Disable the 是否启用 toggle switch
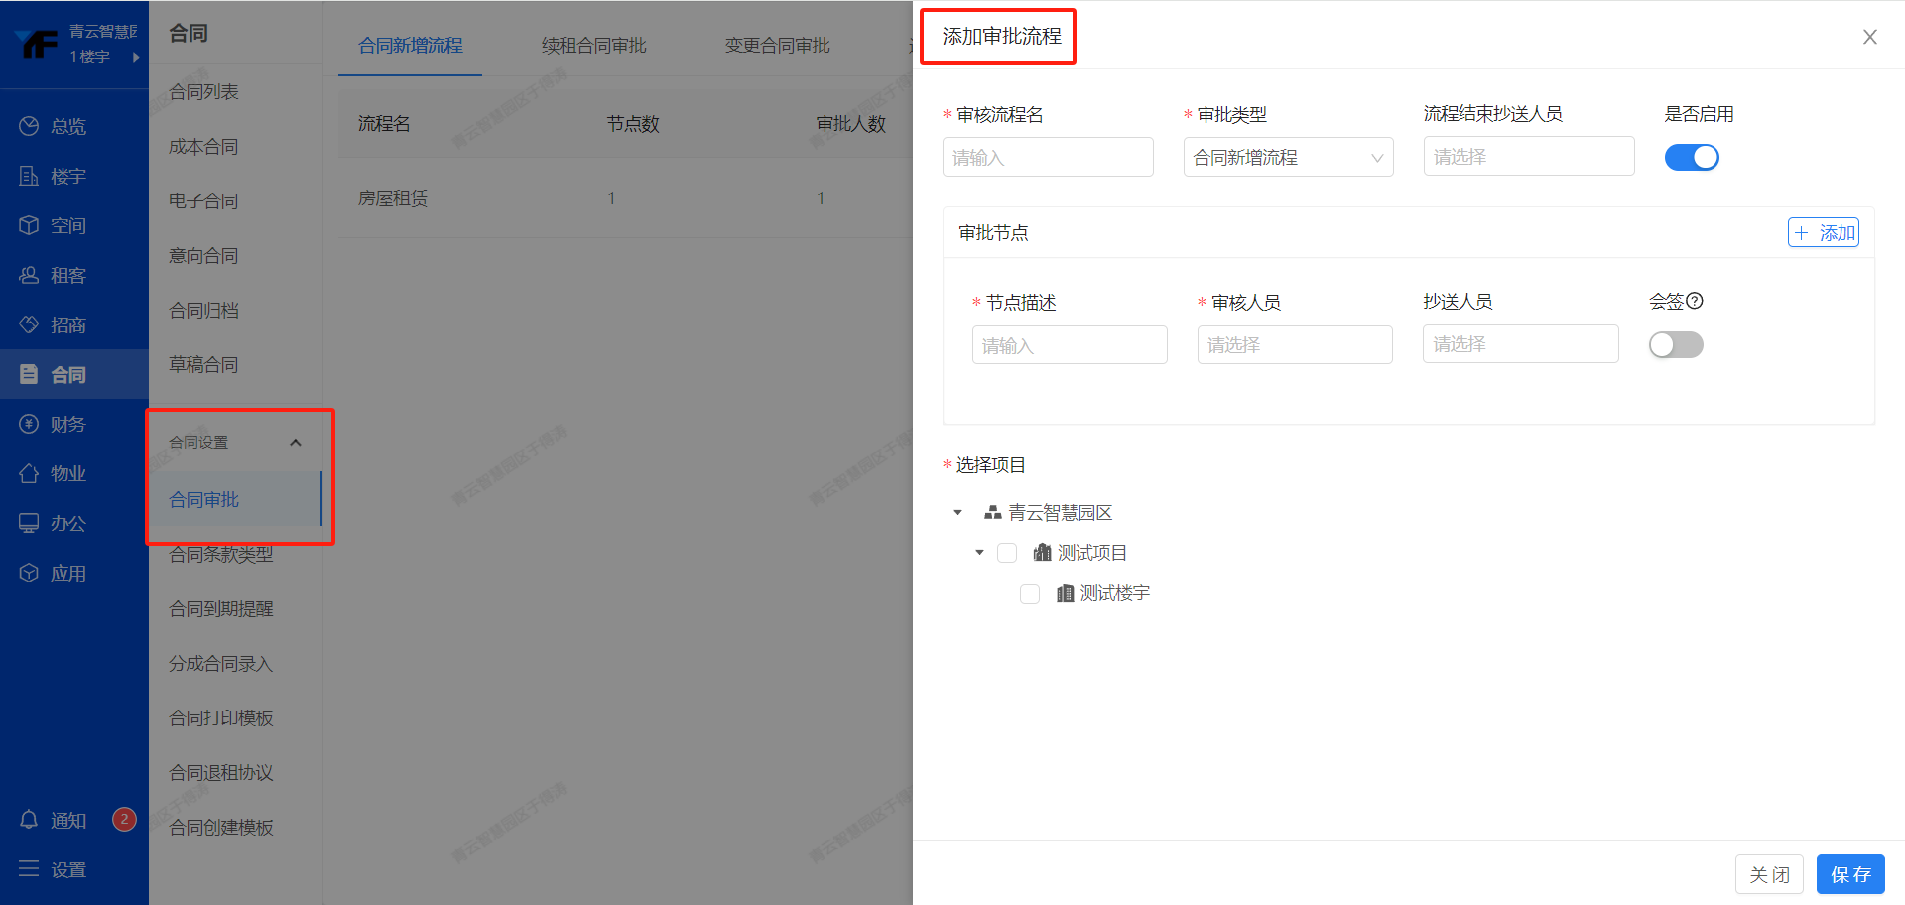Image resolution: width=1905 pixels, height=905 pixels. 1691,157
